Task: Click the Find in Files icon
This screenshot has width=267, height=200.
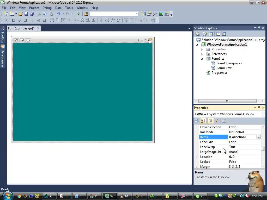Action: 86,14
